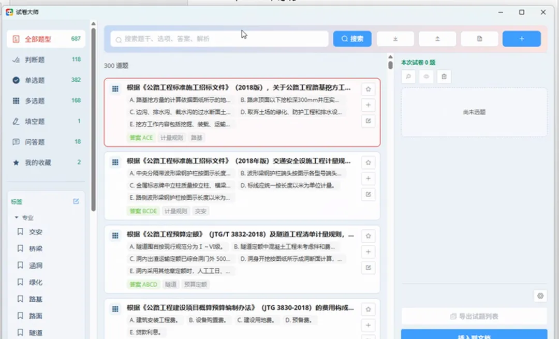559x339 pixels.
Task: Click the 计量规则 tag on first card
Action: [171, 138]
